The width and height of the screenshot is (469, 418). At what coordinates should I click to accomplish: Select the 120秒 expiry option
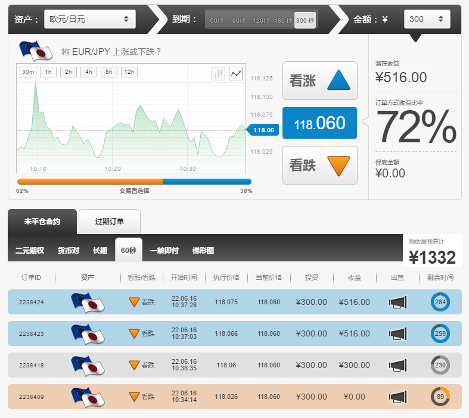coord(261,20)
